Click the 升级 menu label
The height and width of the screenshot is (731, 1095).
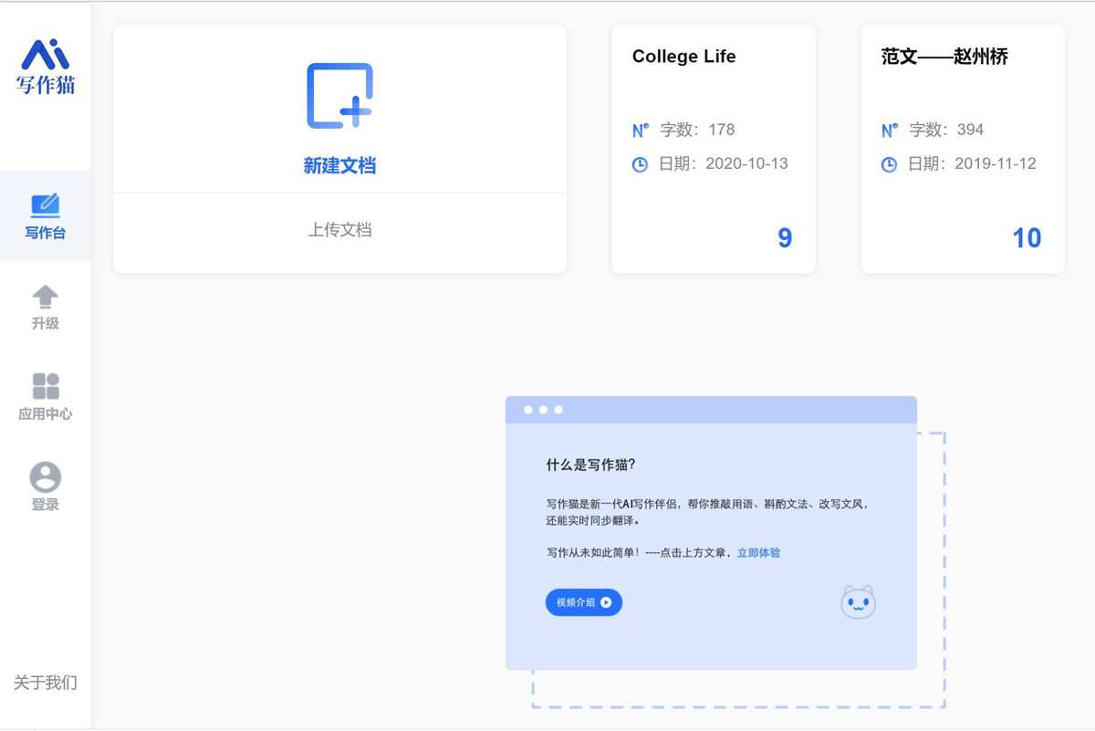46,323
